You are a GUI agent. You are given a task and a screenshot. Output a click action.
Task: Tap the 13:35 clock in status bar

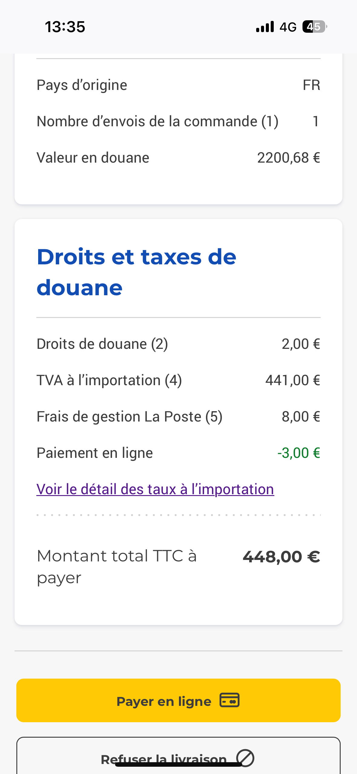pos(65,27)
